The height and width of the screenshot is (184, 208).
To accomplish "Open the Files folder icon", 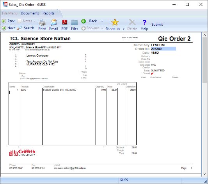I will click(75, 22).
